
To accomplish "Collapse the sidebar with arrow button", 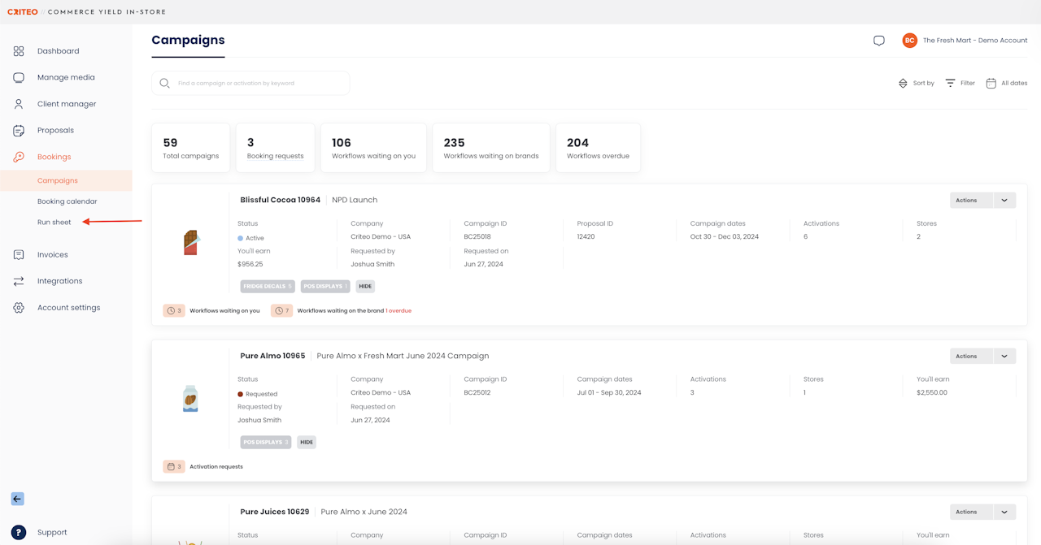I will point(18,499).
